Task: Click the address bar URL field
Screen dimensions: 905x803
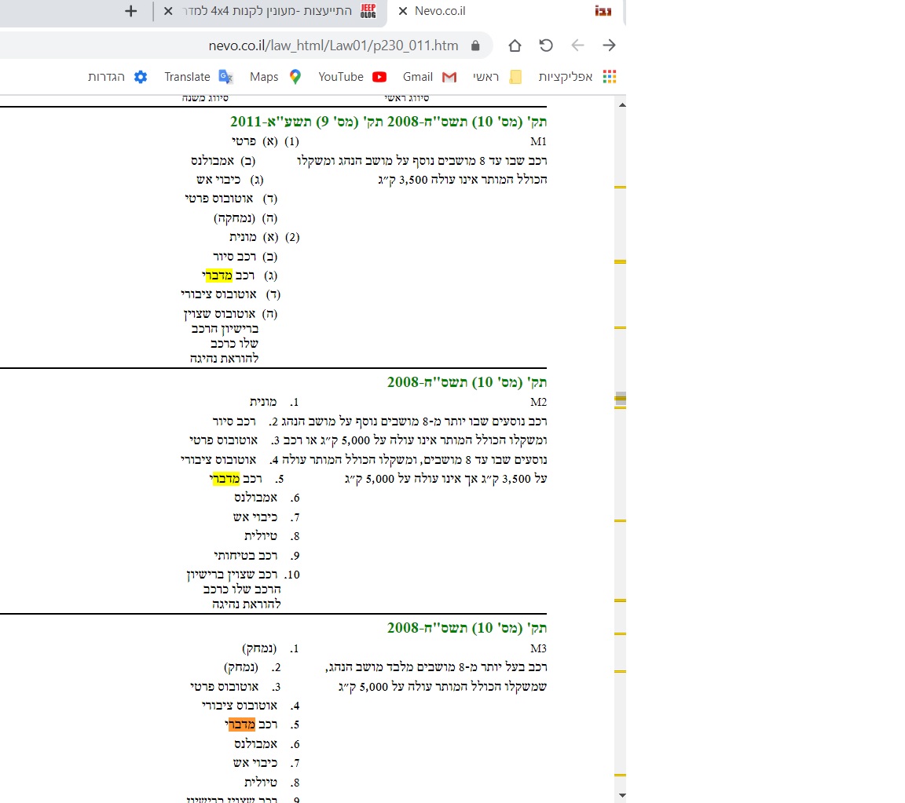Action: pos(330,46)
